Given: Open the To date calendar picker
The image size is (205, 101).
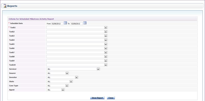Looking at the screenshot, I should click(85, 23).
